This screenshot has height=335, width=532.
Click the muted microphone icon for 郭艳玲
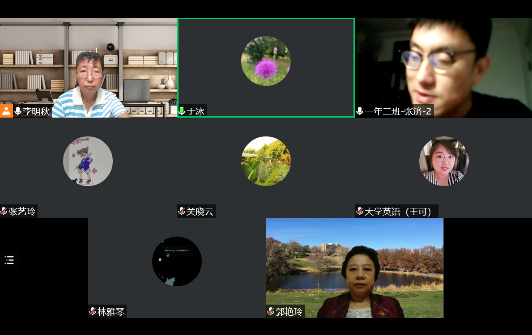coord(271,312)
